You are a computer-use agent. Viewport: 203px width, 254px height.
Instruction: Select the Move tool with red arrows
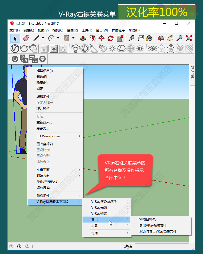click(101, 38)
